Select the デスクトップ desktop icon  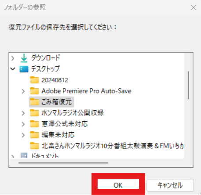24,69
